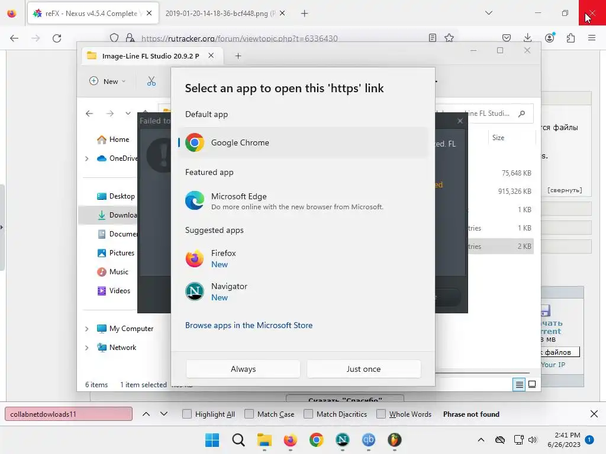Open Windows taskbar search
606x454 pixels.
point(238,440)
